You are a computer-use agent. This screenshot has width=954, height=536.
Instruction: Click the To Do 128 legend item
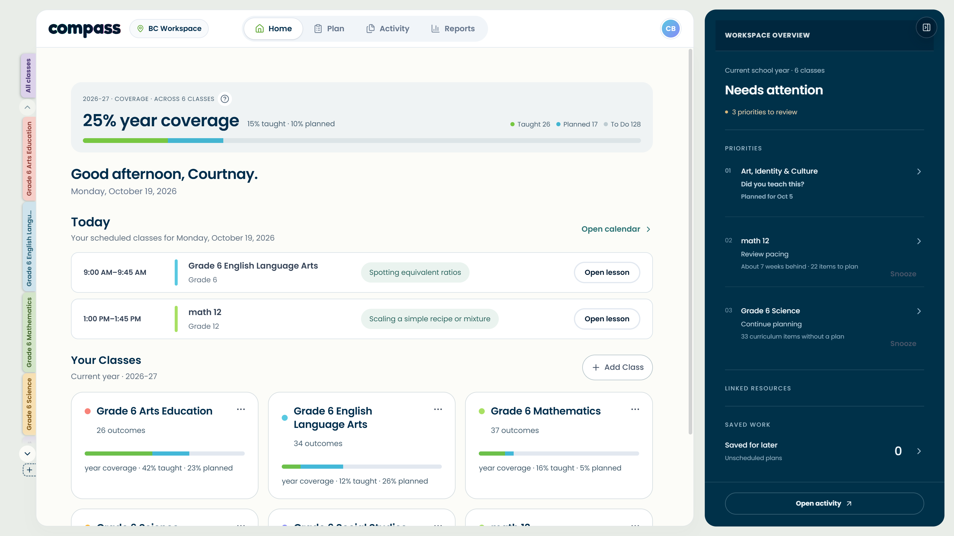click(x=622, y=124)
